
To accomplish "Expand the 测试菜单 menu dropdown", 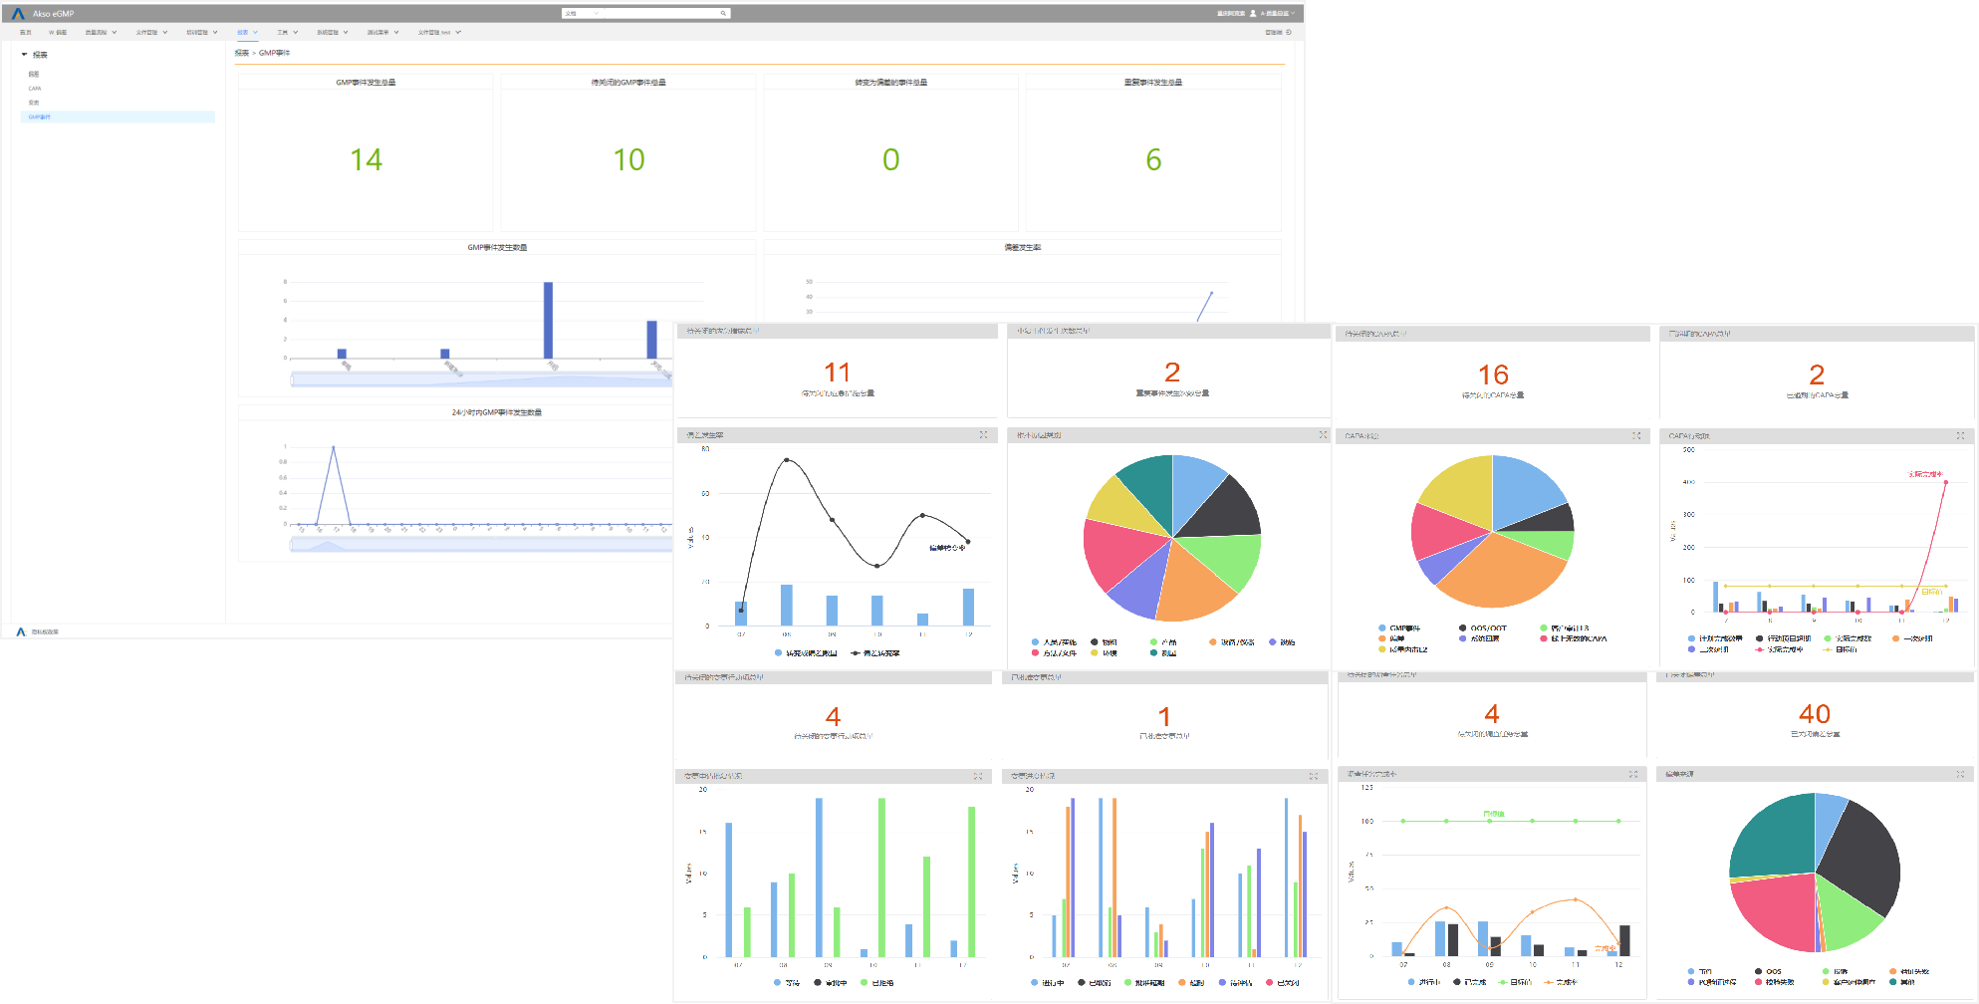I will click(396, 32).
